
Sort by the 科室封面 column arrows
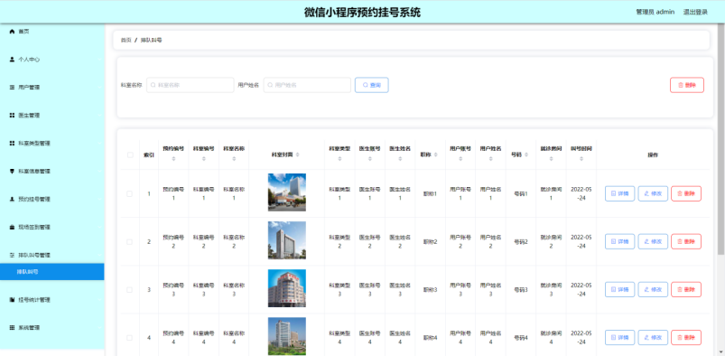click(x=297, y=155)
